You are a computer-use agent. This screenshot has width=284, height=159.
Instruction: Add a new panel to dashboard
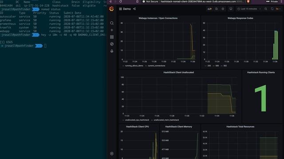point(209,9)
